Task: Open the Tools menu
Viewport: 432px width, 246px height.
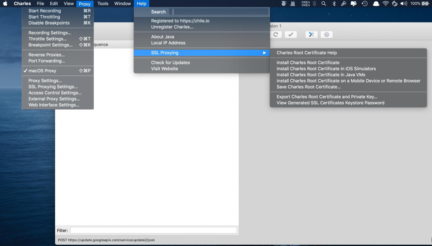Action: (103, 4)
